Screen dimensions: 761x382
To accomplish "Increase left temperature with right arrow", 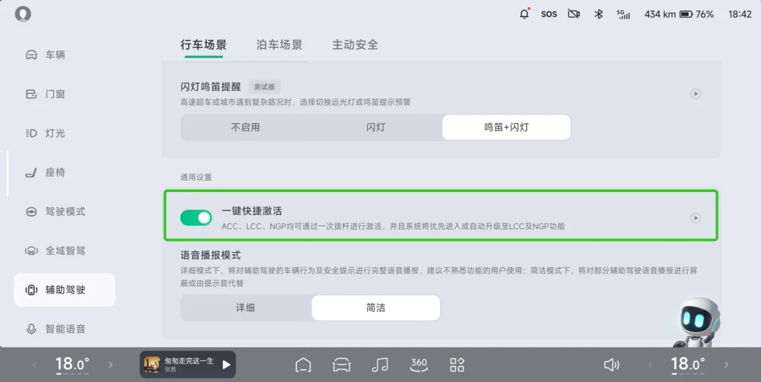I will [x=111, y=365].
